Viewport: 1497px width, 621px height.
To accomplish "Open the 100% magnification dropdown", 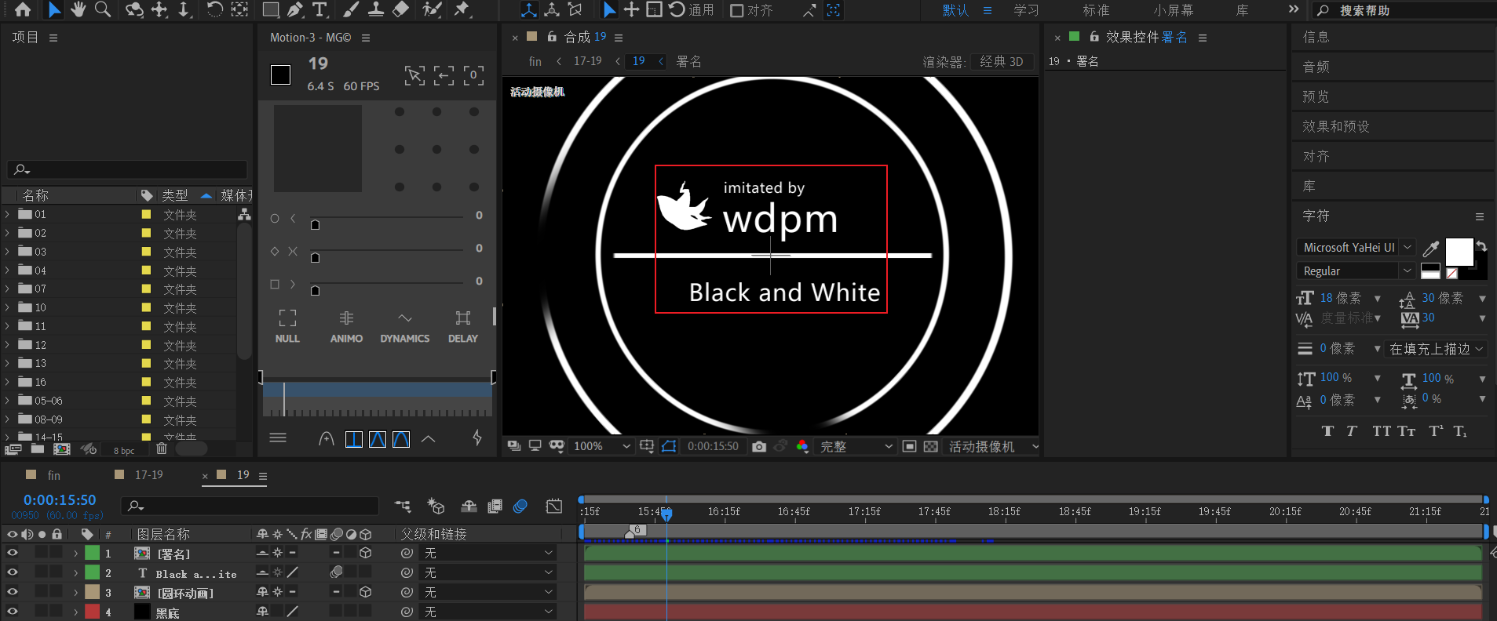I will coord(601,446).
